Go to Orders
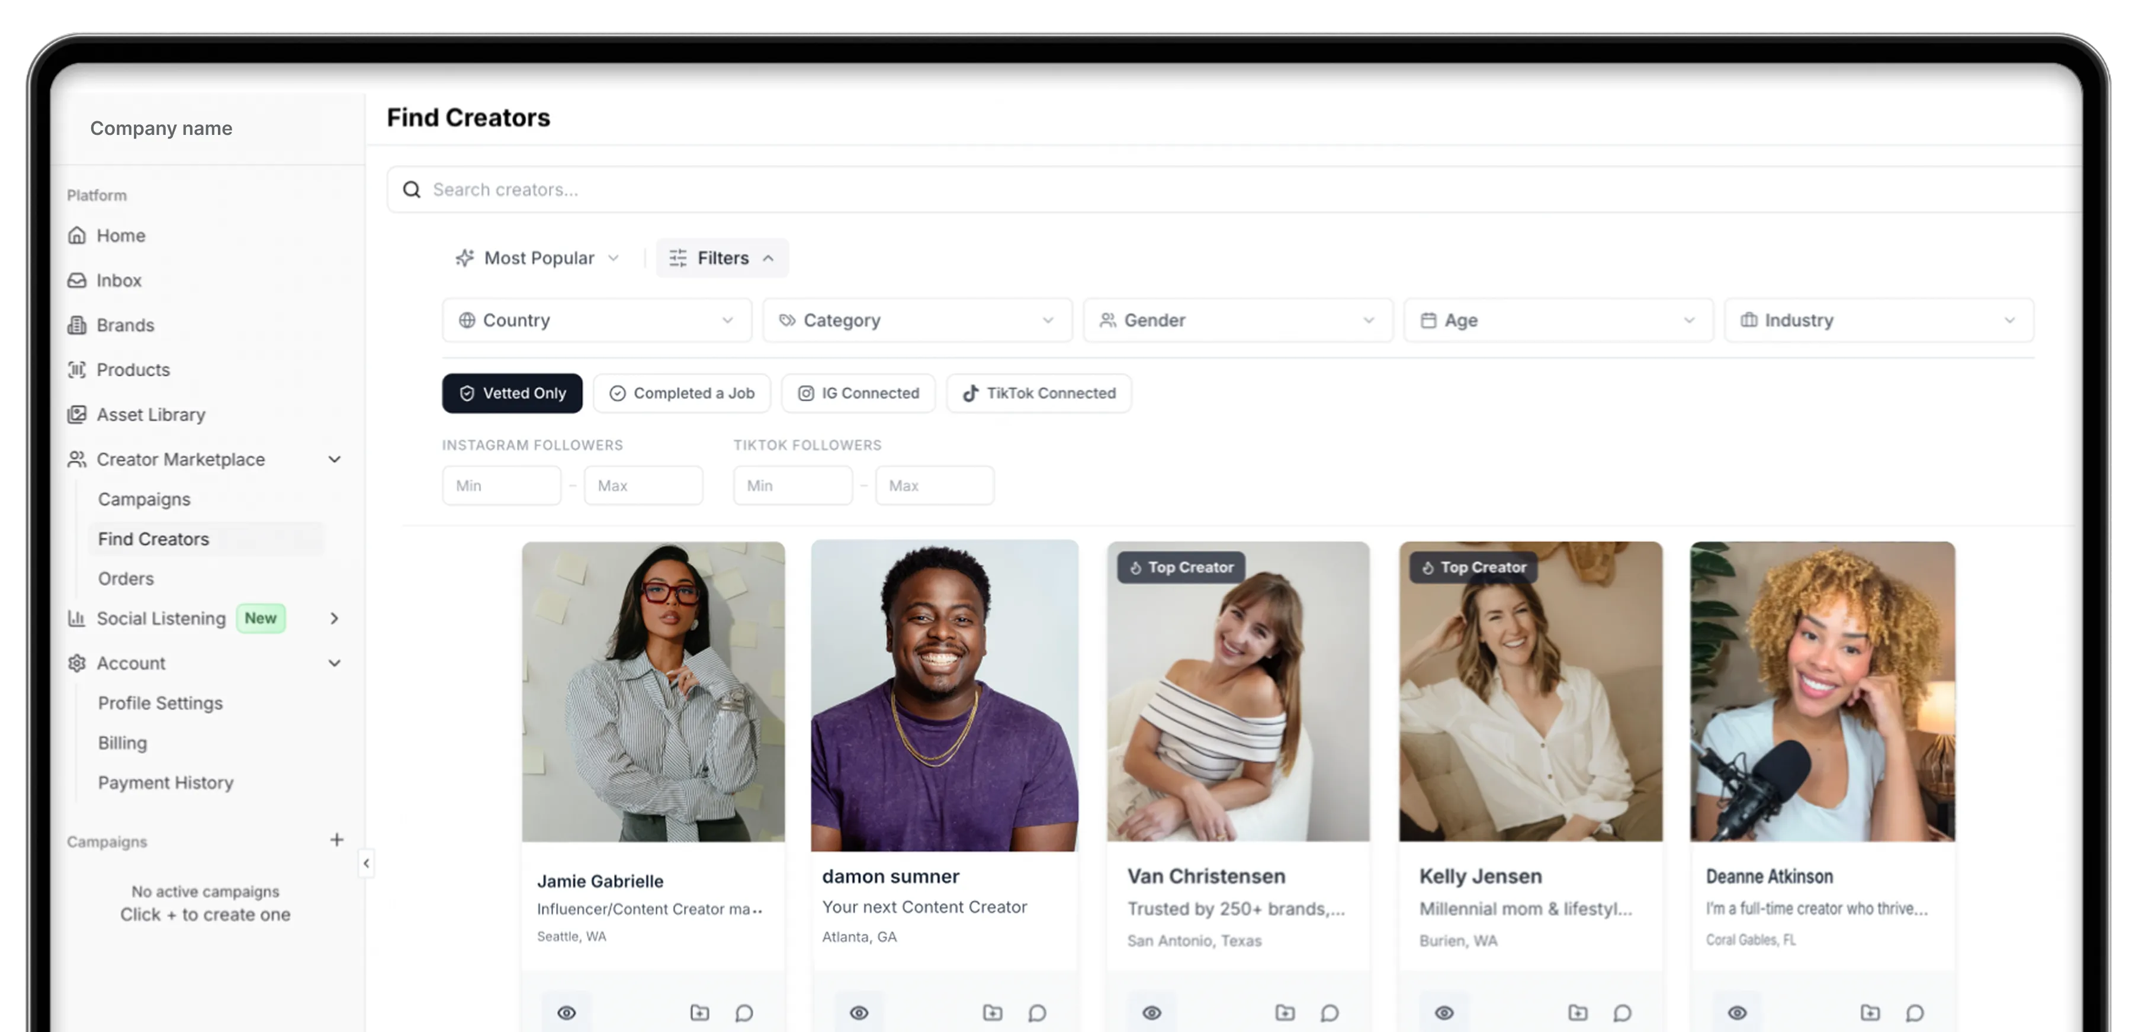The height and width of the screenshot is (1032, 2132). [126, 579]
